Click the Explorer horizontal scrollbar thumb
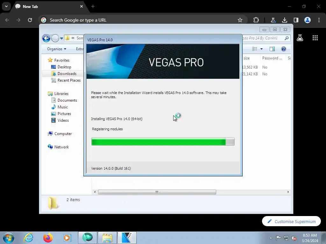Viewport: 326px width, 244px height. (157, 192)
